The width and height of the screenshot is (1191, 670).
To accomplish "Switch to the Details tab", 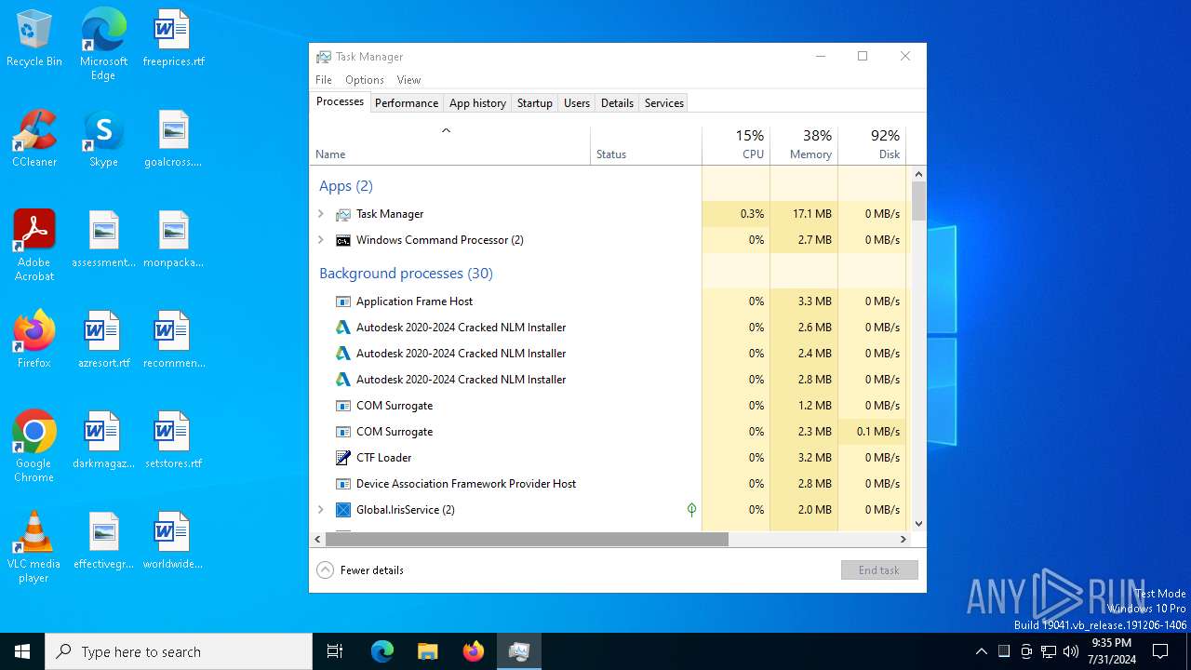I will (x=617, y=103).
